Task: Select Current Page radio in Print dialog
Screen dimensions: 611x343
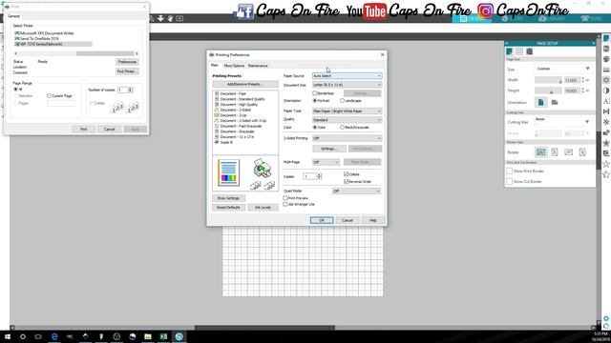Action: click(49, 95)
